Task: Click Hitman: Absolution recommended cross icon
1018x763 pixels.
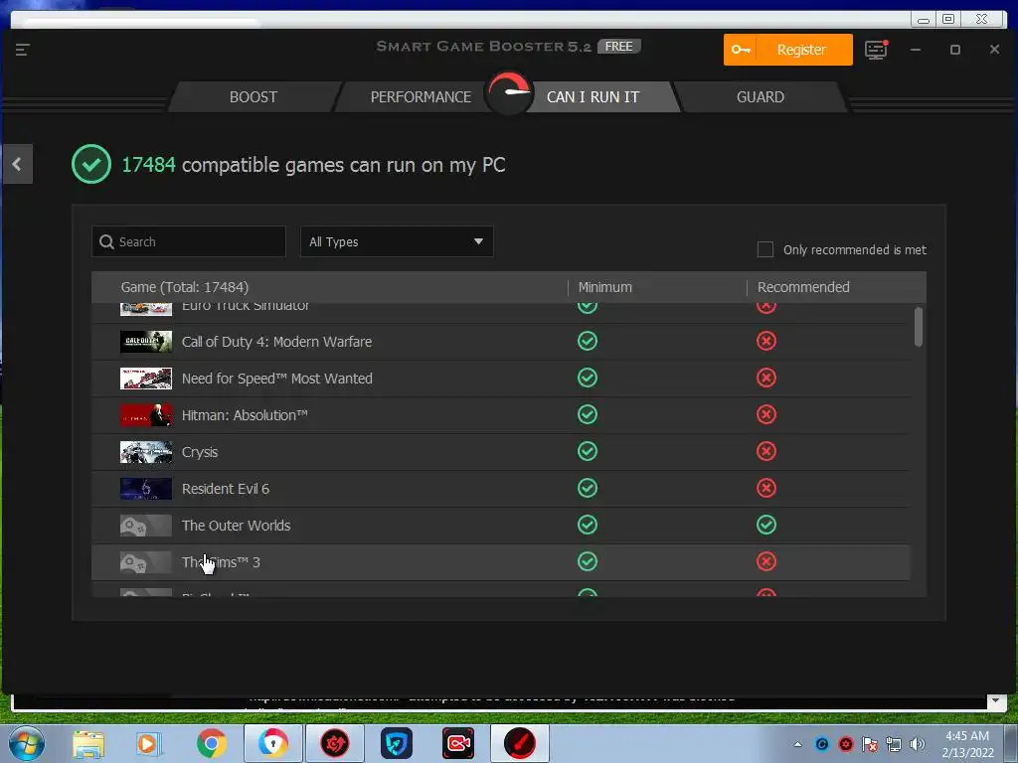Action: [x=766, y=414]
